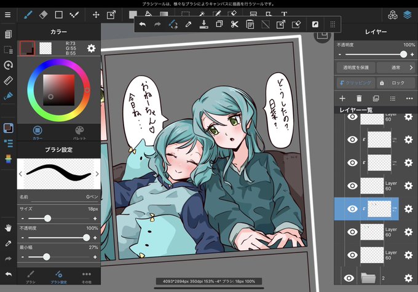Select the Eraser tool in top toolbar
This screenshot has width=418, height=292.
point(43,15)
